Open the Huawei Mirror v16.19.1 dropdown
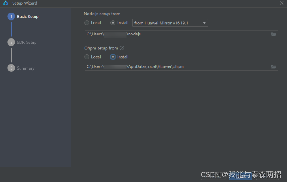This screenshot has height=182, width=287. coord(170,23)
